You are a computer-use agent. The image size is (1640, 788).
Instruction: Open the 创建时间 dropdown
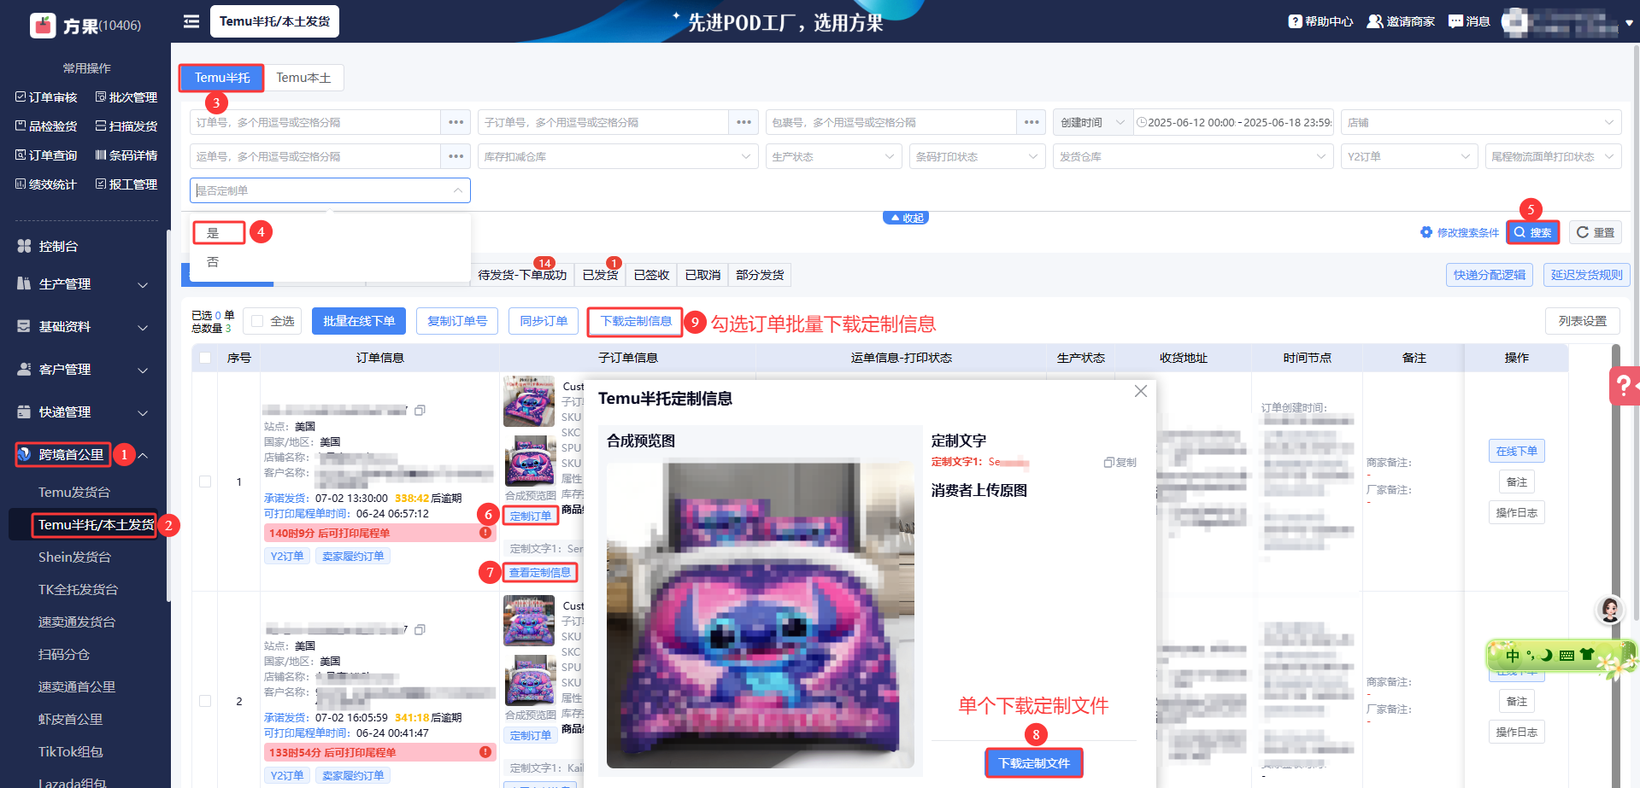click(1093, 122)
